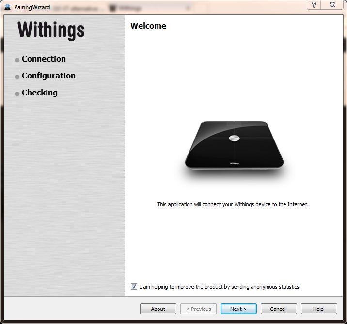Click the Help button at bottom right
This screenshot has height=324, width=347.
pyautogui.click(x=319, y=309)
